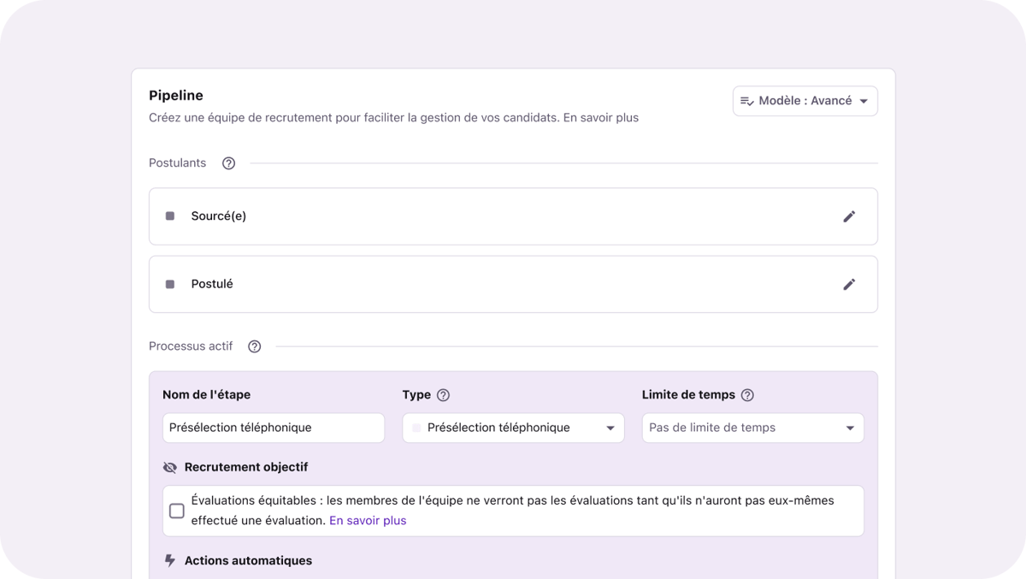This screenshot has width=1026, height=579.
Task: Click the help icon next to Postulants
Action: point(228,163)
